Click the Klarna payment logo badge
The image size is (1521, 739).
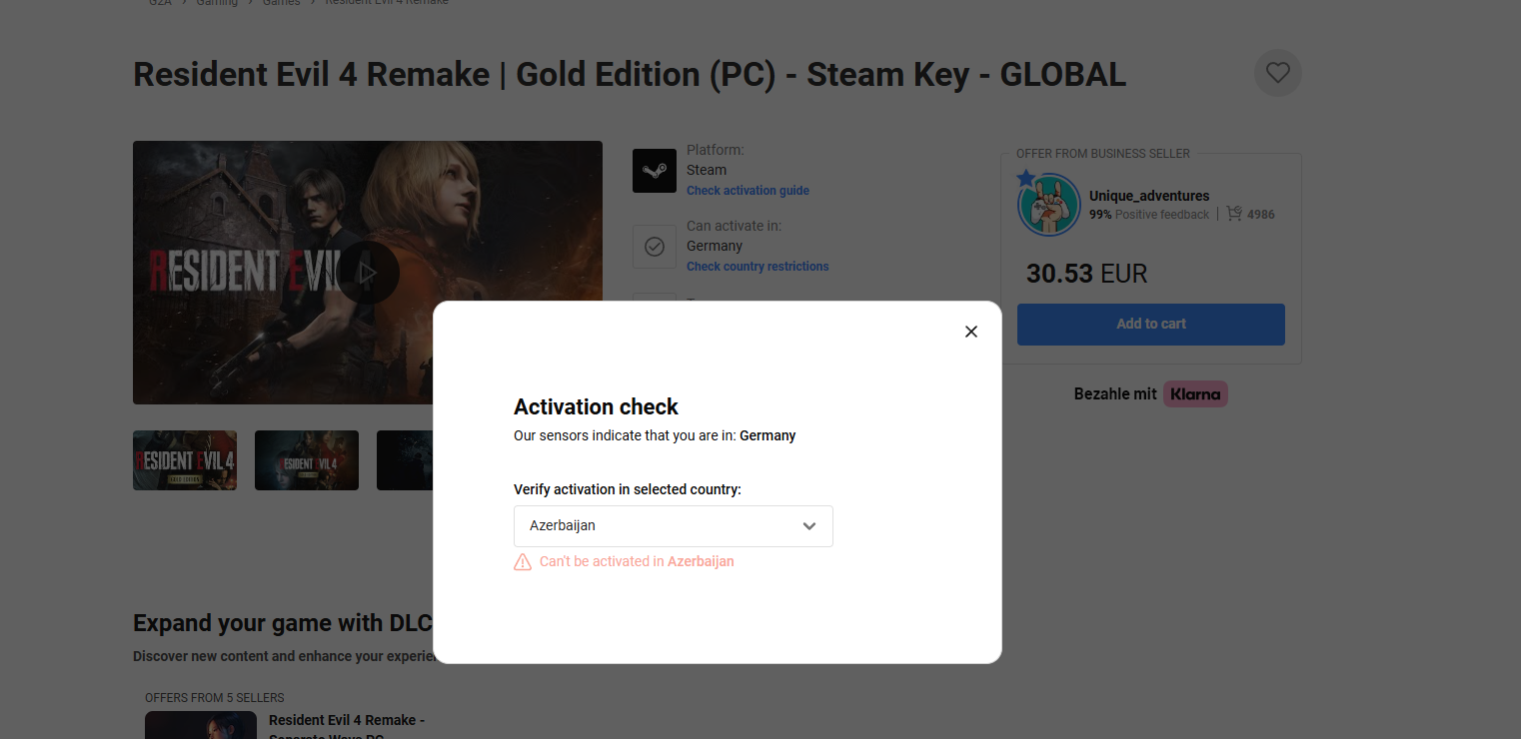pos(1195,393)
